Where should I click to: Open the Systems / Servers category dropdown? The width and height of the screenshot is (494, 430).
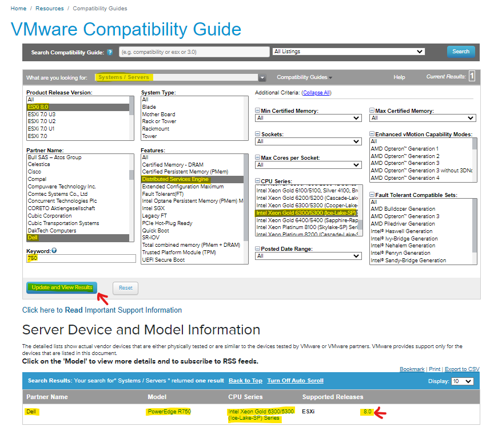[x=262, y=78]
